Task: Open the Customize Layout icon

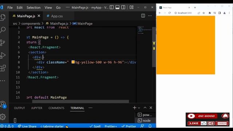Action: click(x=131, y=7)
